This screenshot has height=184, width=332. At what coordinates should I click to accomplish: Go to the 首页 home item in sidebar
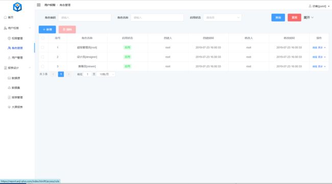click(x=9, y=17)
